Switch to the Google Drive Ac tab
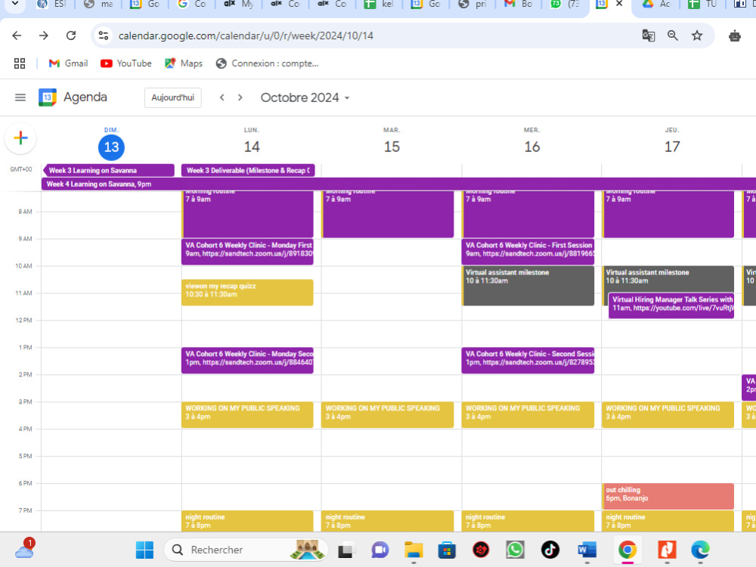Image resolution: width=756 pixels, height=567 pixels. 657,4
